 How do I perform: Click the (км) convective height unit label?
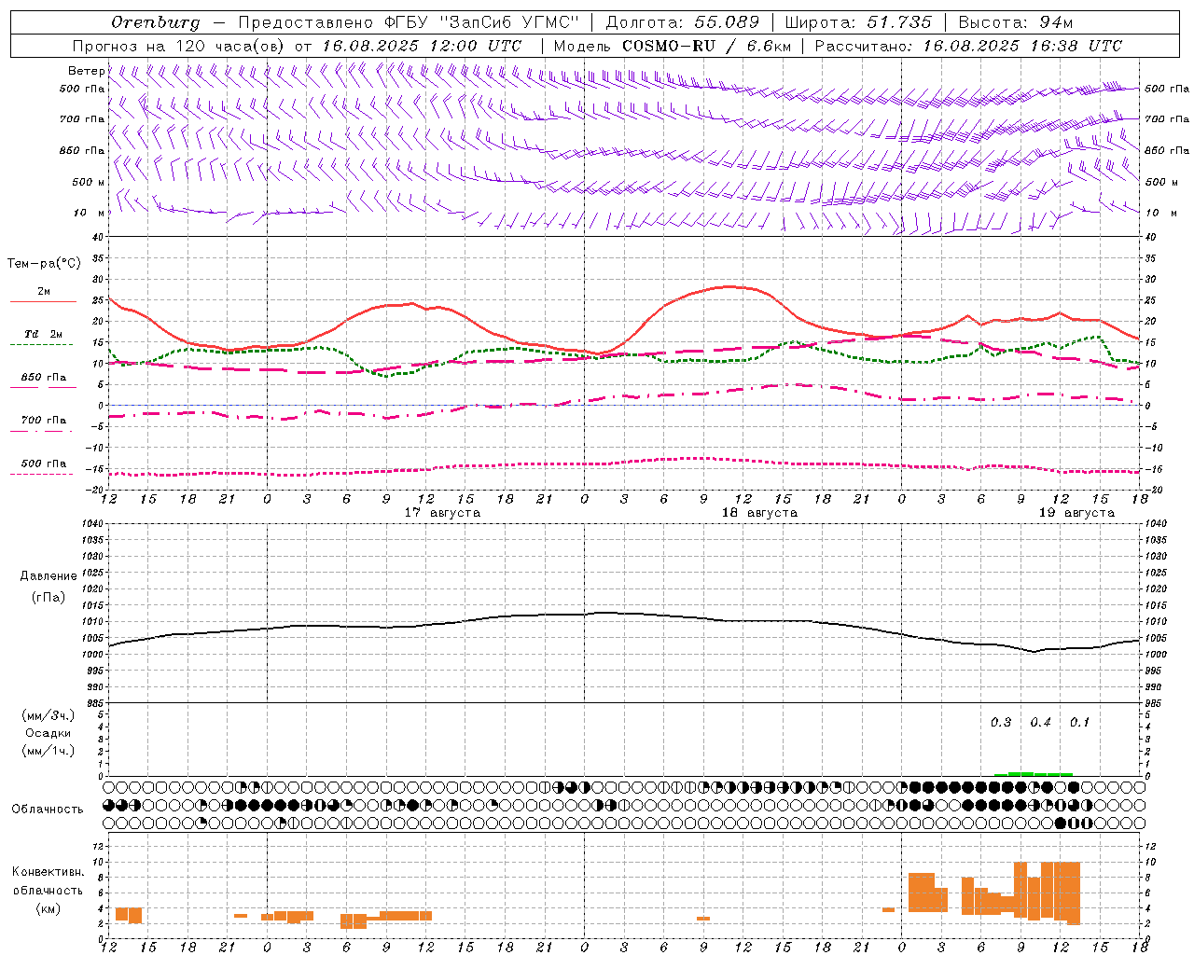[x=49, y=908]
